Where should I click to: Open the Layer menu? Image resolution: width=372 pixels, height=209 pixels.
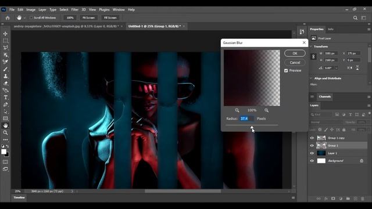point(42,10)
